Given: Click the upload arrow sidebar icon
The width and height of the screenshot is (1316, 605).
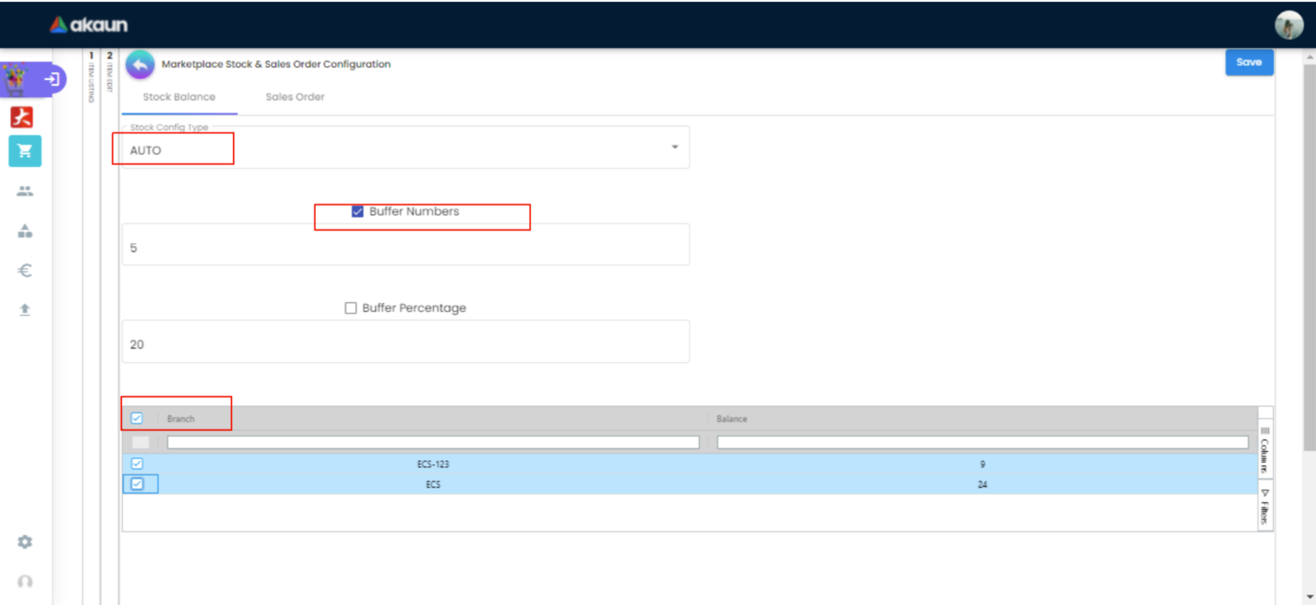Looking at the screenshot, I should (25, 310).
